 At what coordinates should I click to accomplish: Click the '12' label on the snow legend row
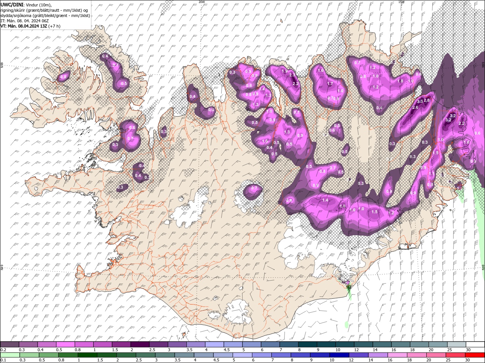(x=356, y=350)
